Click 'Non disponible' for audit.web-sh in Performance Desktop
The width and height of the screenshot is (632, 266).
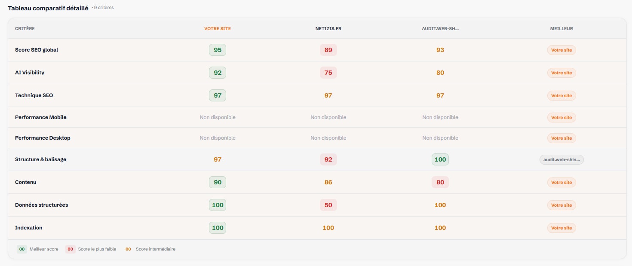pyautogui.click(x=440, y=138)
